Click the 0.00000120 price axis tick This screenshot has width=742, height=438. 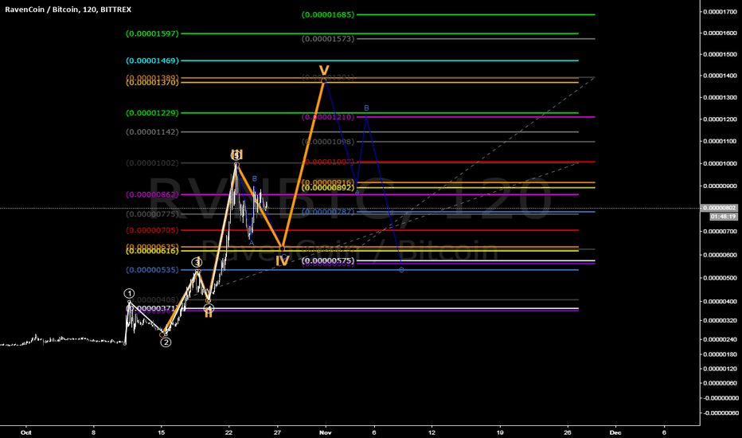pos(720,369)
